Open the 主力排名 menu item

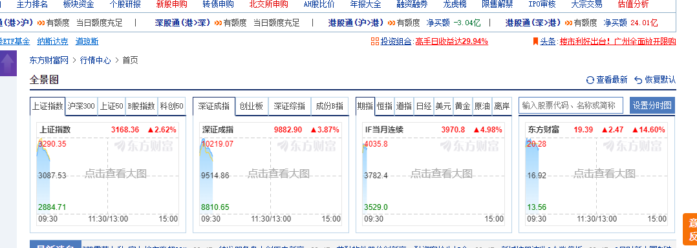[32, 5]
